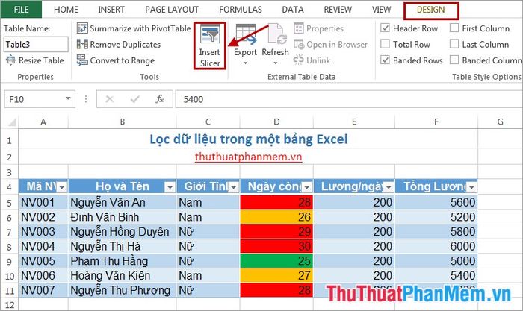
Task: Select column header D
Action: click(276, 122)
